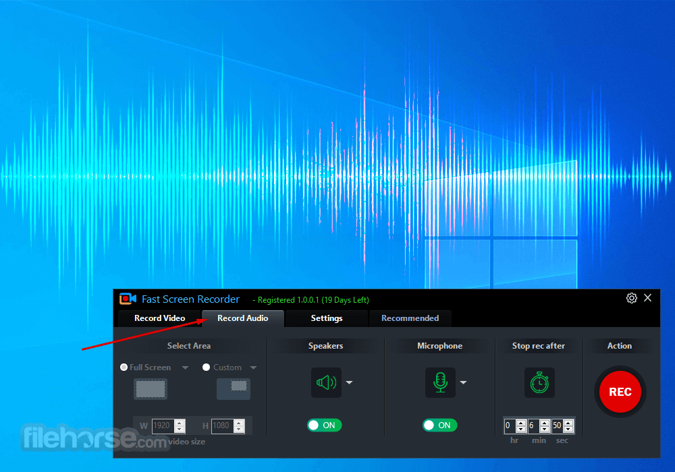The image size is (675, 472).
Task: Click the stopwatch timer icon
Action: [539, 382]
